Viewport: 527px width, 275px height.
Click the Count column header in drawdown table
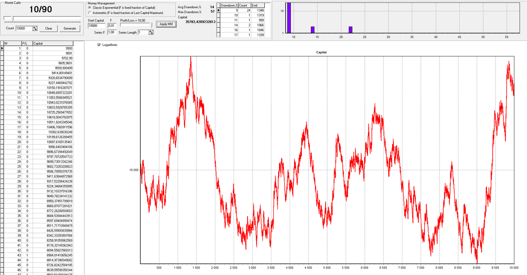[245, 5]
